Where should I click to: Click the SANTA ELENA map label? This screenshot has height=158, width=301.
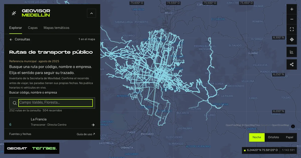[x=220, y=104]
